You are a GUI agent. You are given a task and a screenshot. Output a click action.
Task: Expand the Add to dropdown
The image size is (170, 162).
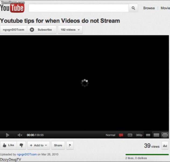(x=38, y=145)
